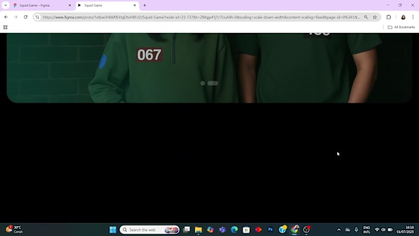Click the Search the web box
This screenshot has height=236, width=419.
coord(149,230)
